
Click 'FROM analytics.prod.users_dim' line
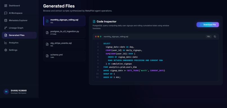coord(120,67)
